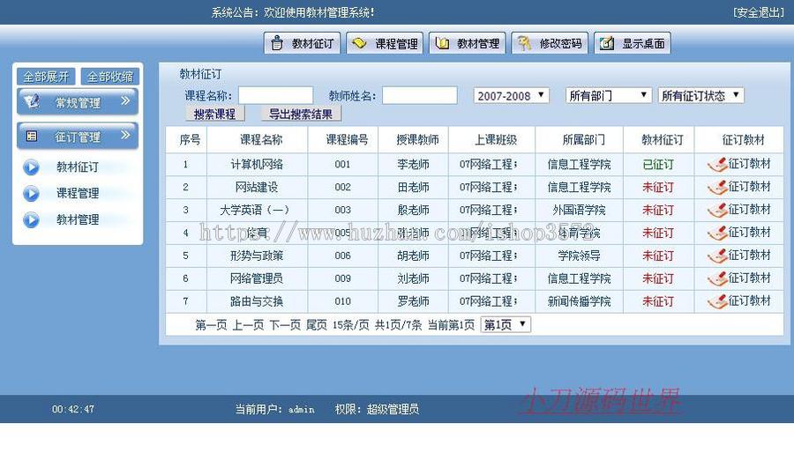Click 显示桌面 toolbar button
Viewport: 794px width, 460px height.
click(x=633, y=43)
